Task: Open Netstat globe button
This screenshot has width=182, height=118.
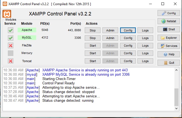Action: [168, 21]
